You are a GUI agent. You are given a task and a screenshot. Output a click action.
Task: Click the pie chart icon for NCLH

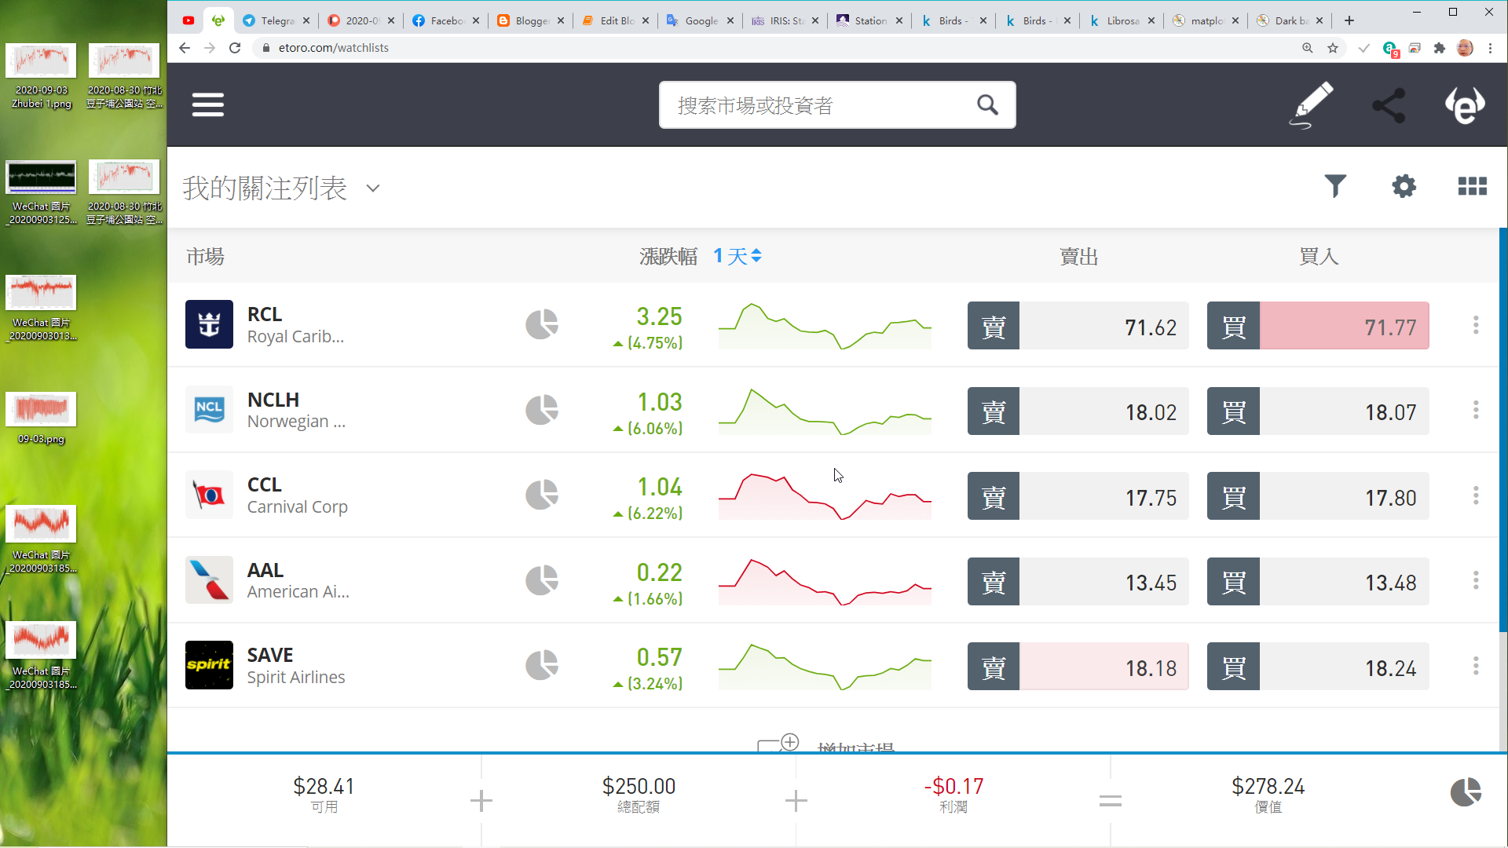(541, 409)
